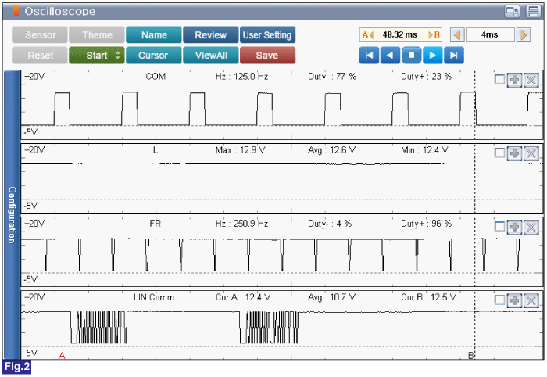Tick the FR channel checkbox

(x=499, y=227)
